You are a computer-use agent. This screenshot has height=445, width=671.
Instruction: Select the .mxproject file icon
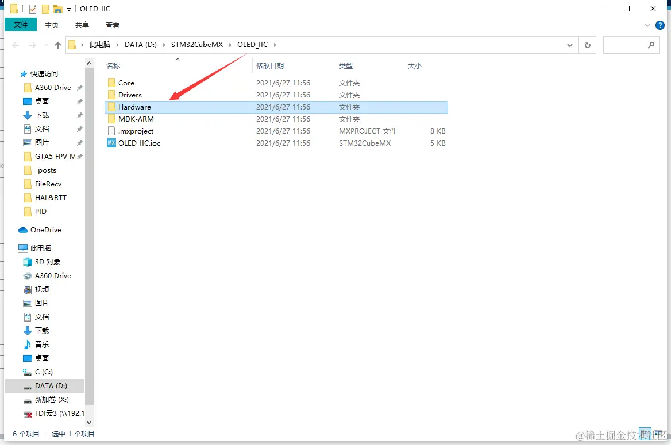pos(111,131)
